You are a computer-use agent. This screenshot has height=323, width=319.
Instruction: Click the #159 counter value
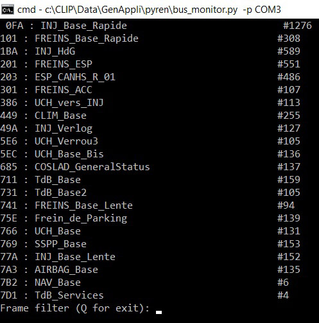click(x=289, y=180)
